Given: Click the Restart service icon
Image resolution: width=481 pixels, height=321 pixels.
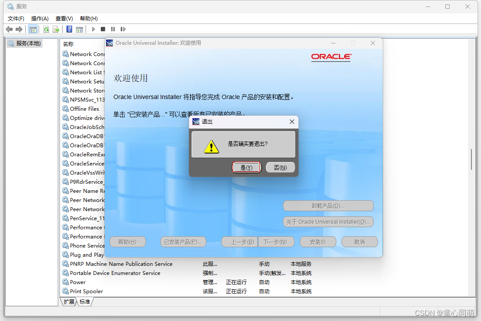Looking at the screenshot, I should [123, 29].
